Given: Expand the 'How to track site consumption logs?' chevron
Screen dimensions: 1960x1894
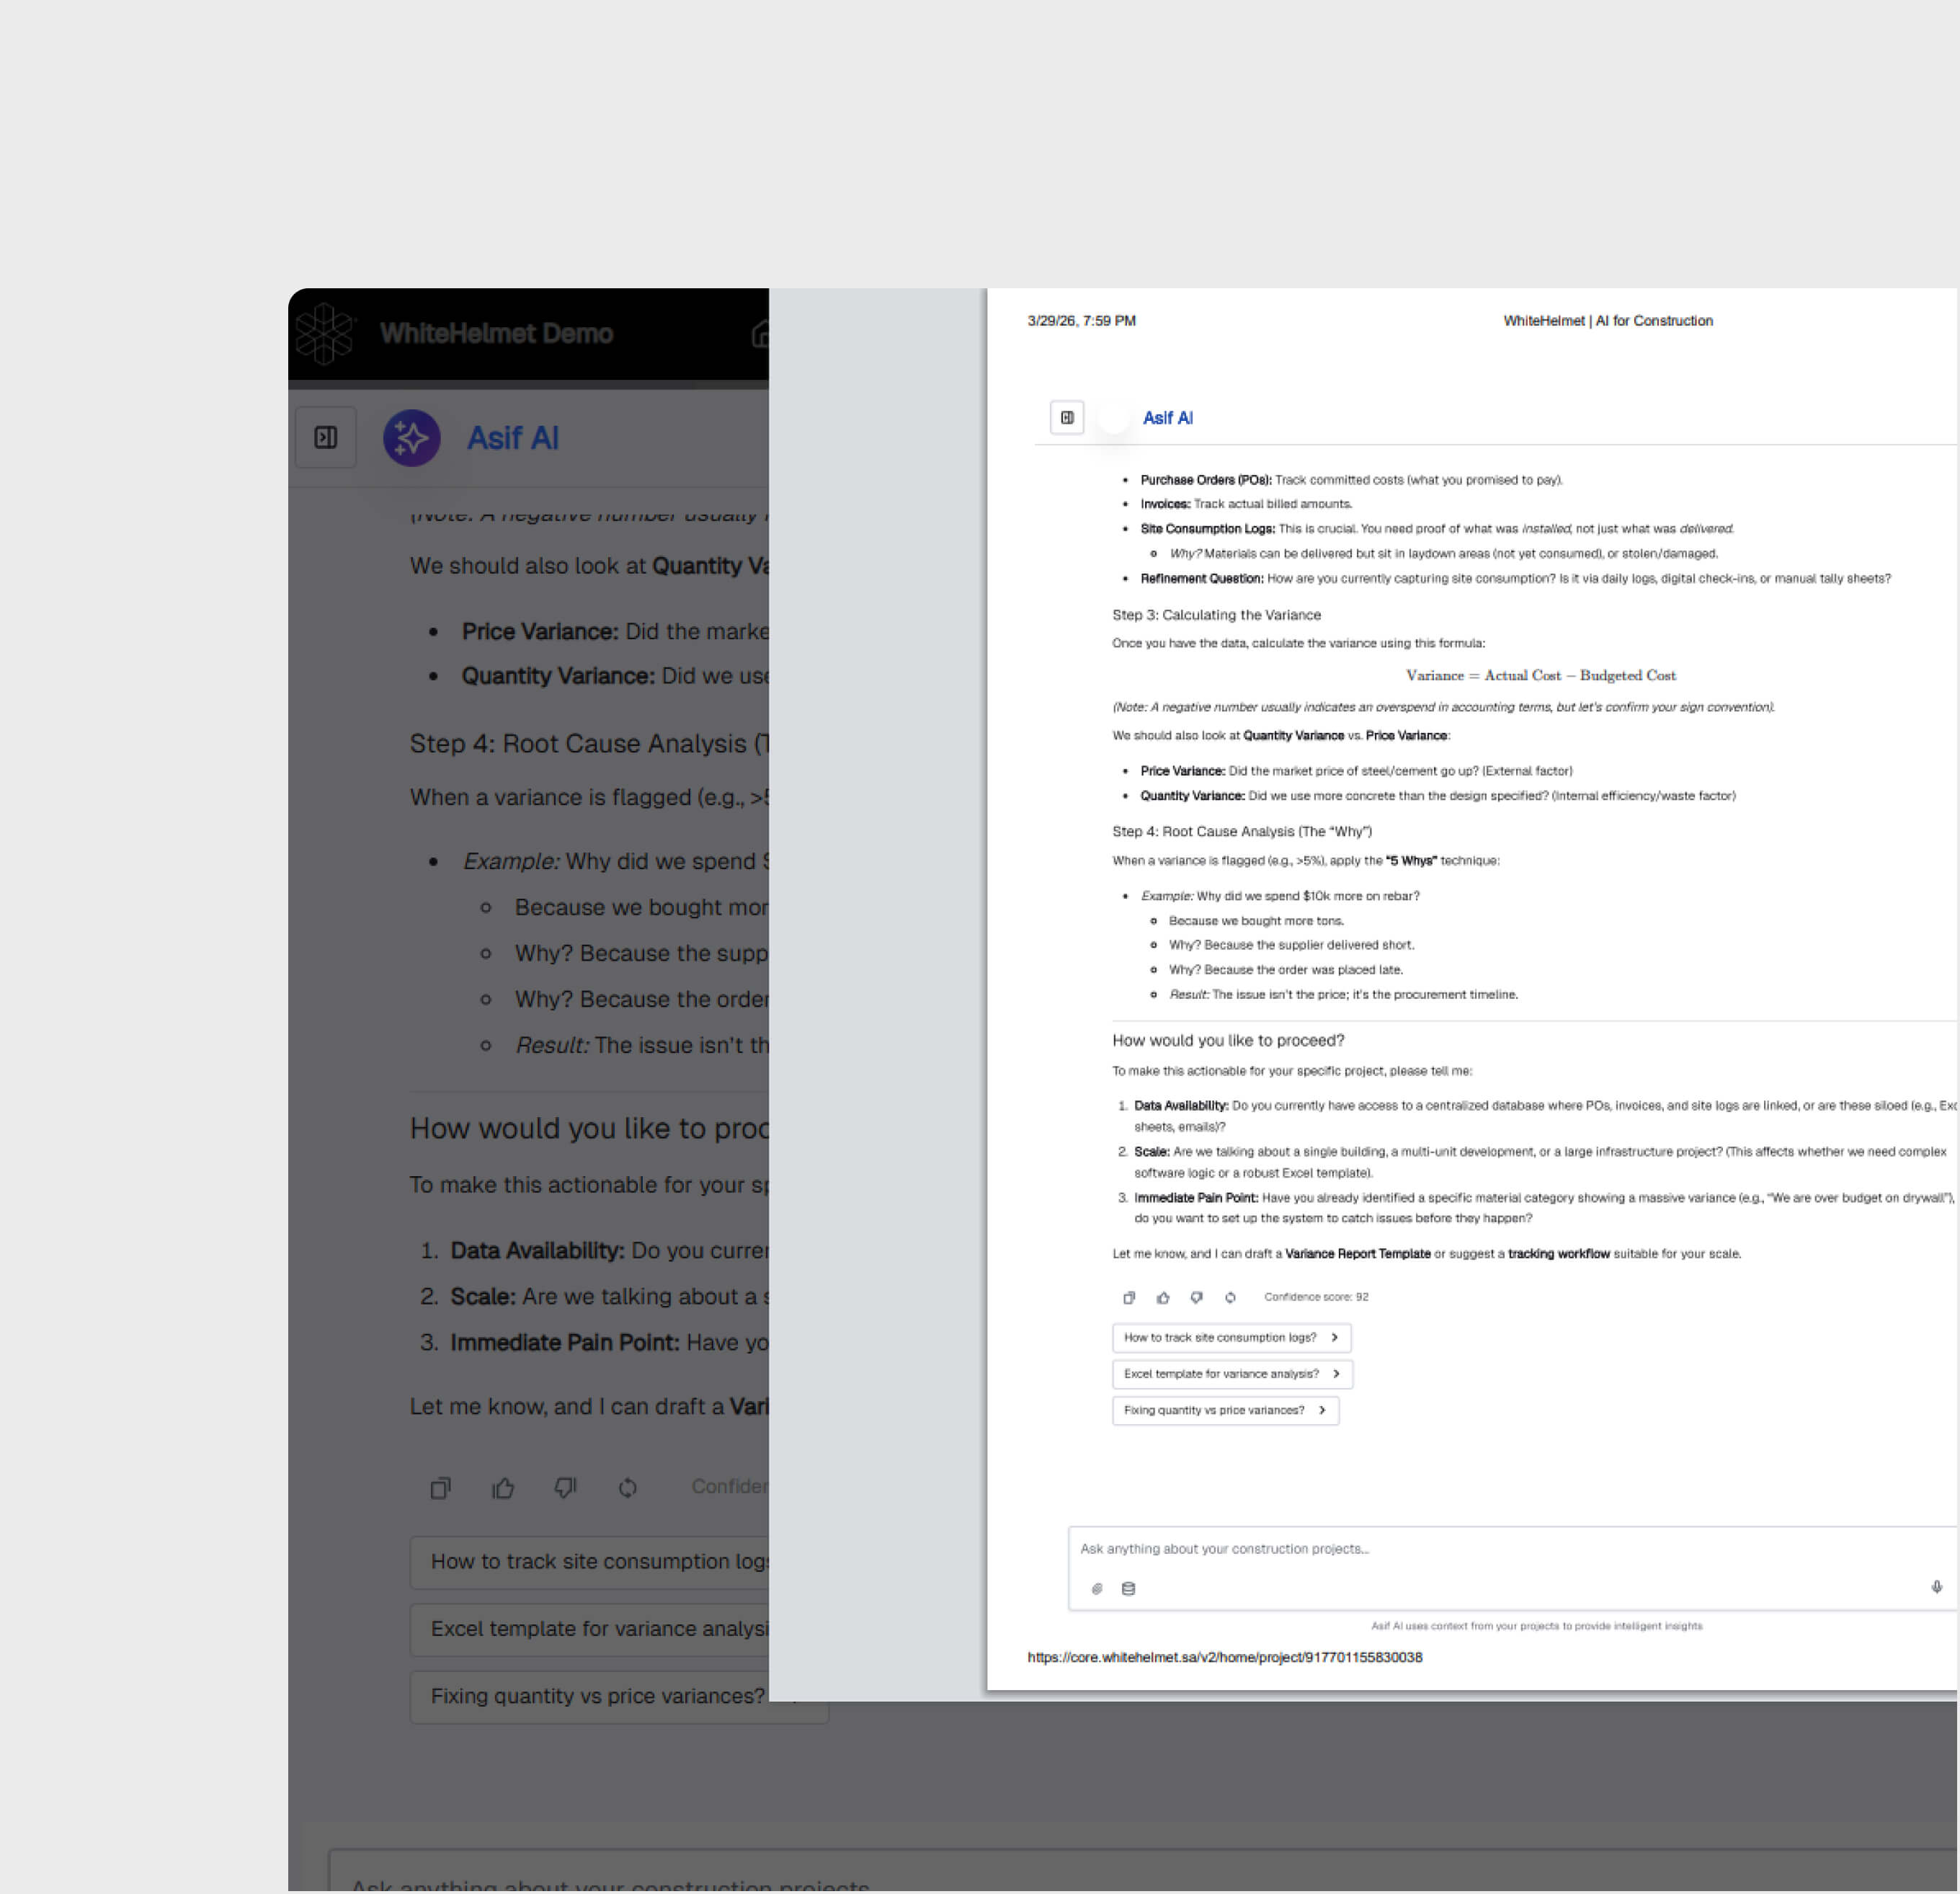Looking at the screenshot, I should click(x=1337, y=1337).
